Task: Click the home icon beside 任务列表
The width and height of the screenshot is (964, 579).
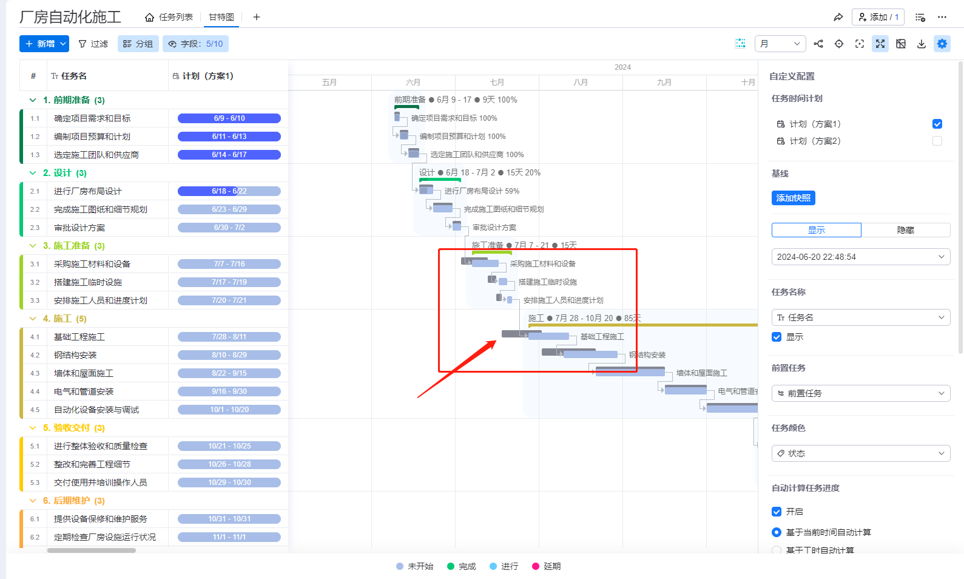Action: pyautogui.click(x=150, y=17)
